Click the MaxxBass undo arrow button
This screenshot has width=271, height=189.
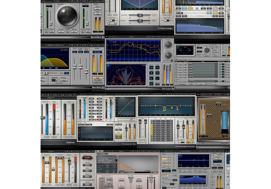point(72,45)
